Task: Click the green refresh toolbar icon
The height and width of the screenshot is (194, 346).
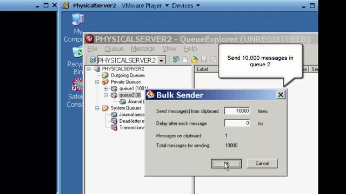Action: [176, 60]
